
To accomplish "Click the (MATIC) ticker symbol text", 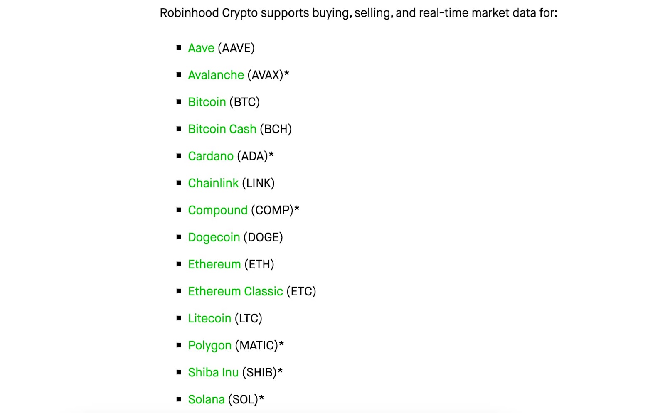I will coord(256,345).
